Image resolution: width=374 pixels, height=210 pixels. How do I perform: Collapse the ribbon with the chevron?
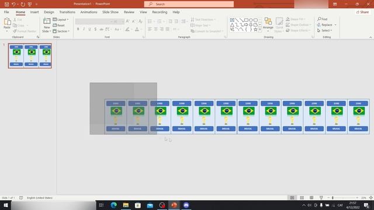pyautogui.click(x=370, y=37)
